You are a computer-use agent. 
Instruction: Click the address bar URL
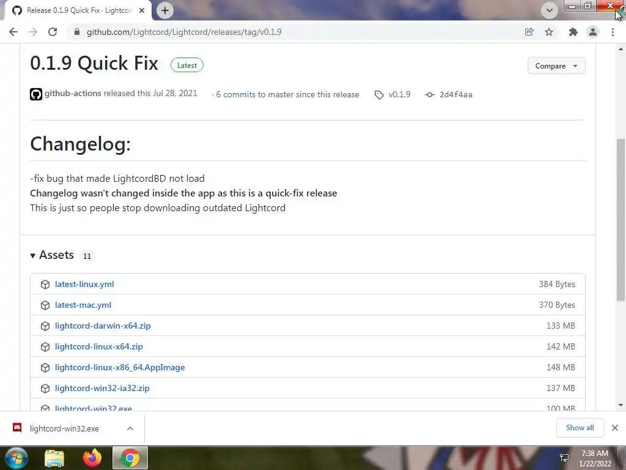tap(184, 32)
